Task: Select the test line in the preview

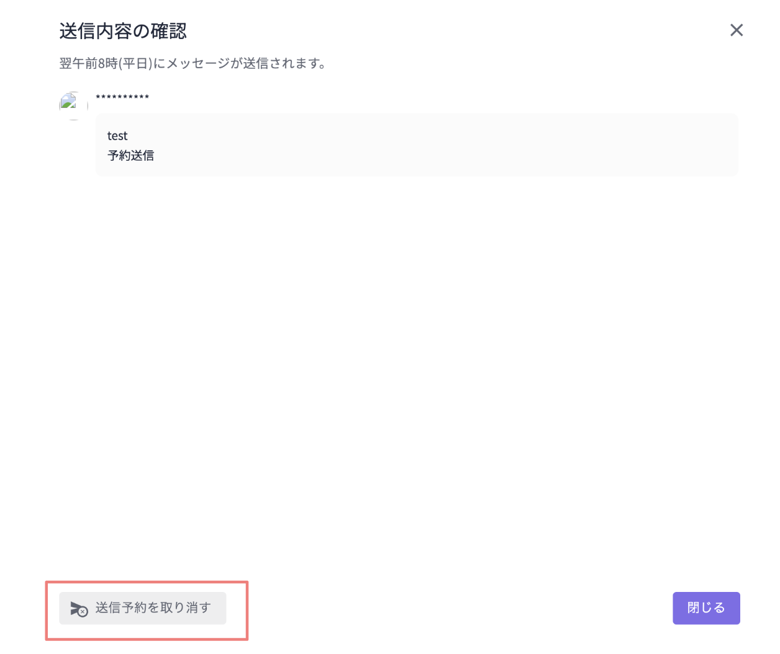Action: coord(117,135)
